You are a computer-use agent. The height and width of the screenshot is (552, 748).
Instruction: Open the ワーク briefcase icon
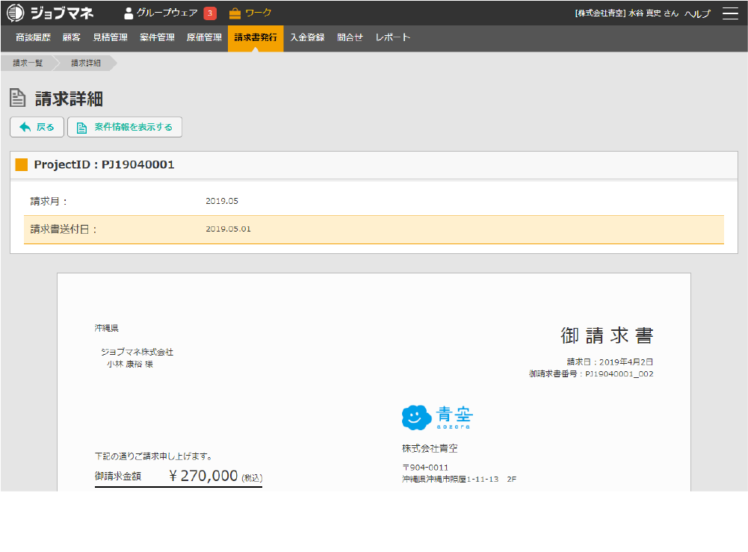[x=235, y=13]
